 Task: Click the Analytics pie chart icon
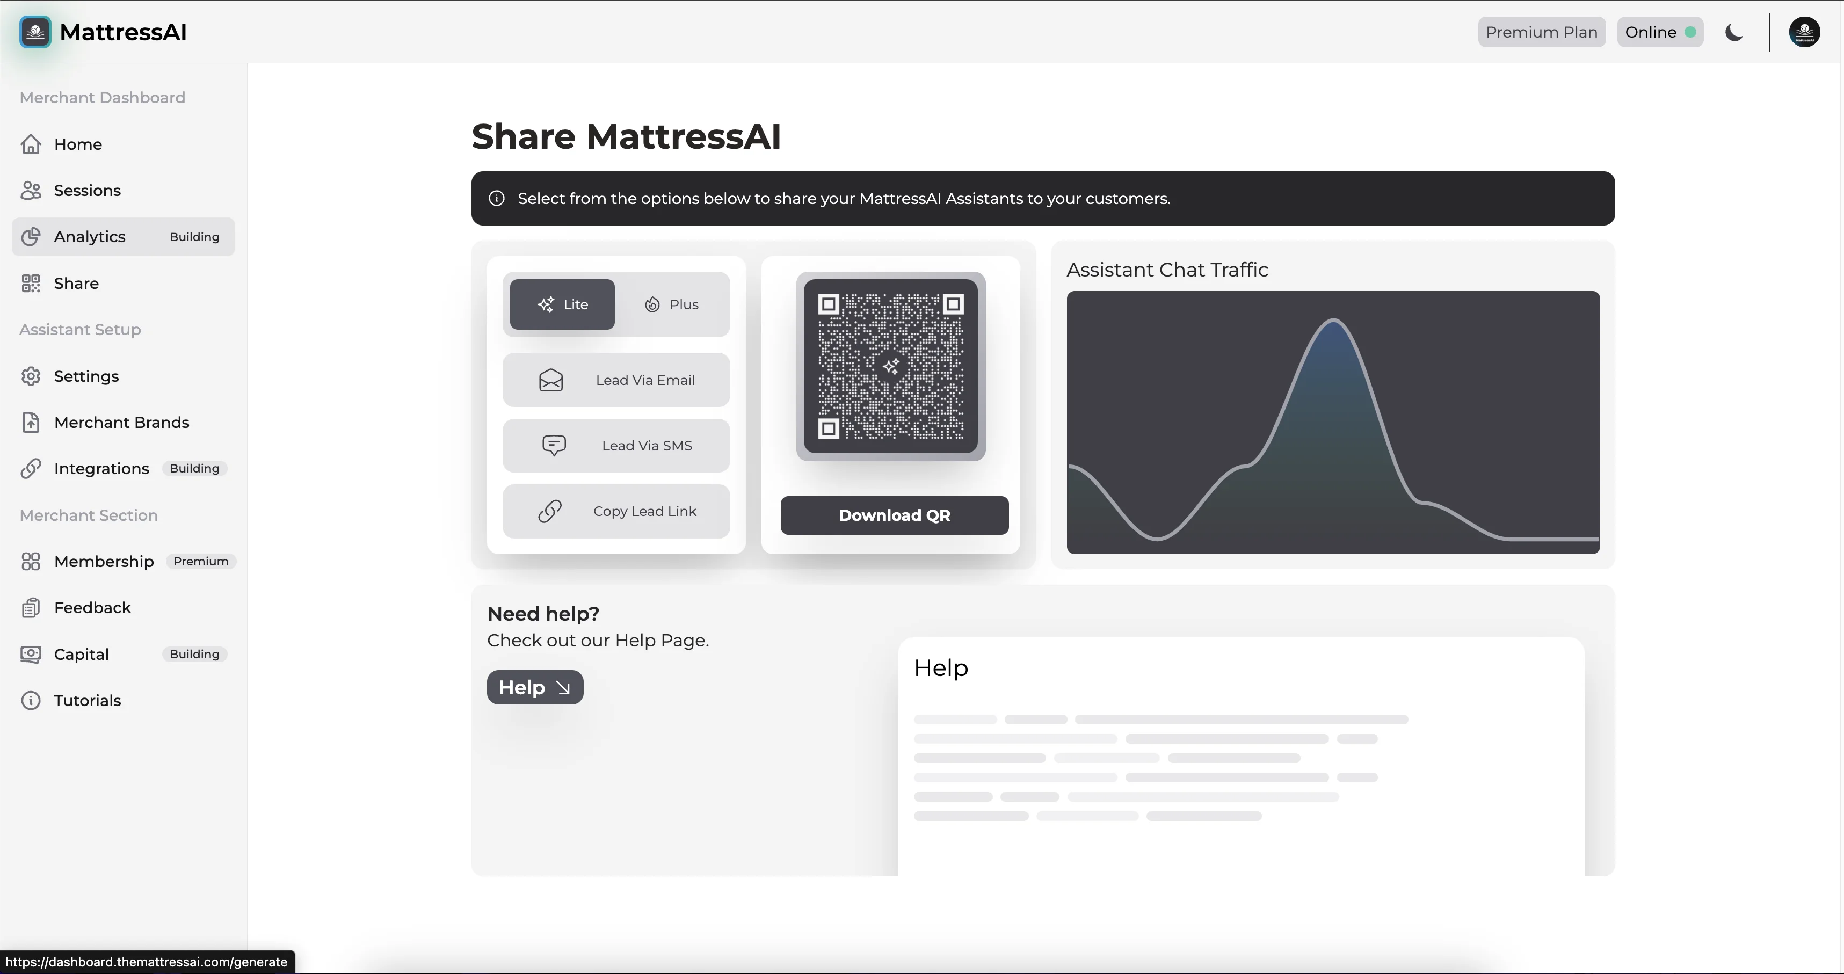[31, 237]
